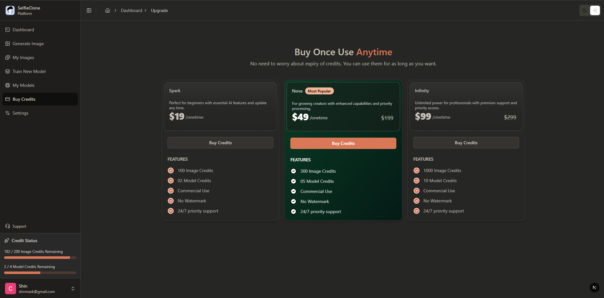Image resolution: width=604 pixels, height=298 pixels.
Task: Buy Credits for the Nova plan
Action: click(343, 143)
